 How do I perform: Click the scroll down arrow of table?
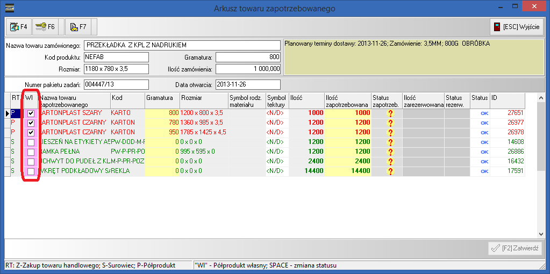(x=541, y=234)
